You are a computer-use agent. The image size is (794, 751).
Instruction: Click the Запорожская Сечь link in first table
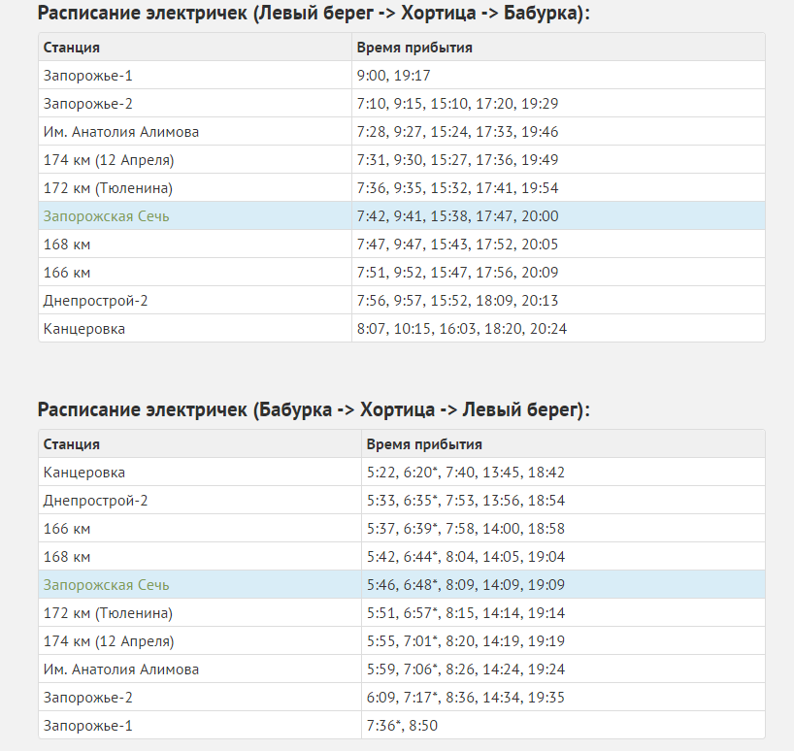(107, 216)
